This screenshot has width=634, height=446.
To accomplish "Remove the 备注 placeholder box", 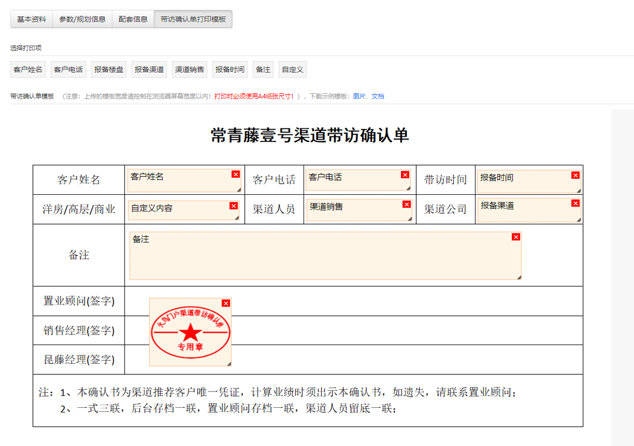I will (x=516, y=237).
